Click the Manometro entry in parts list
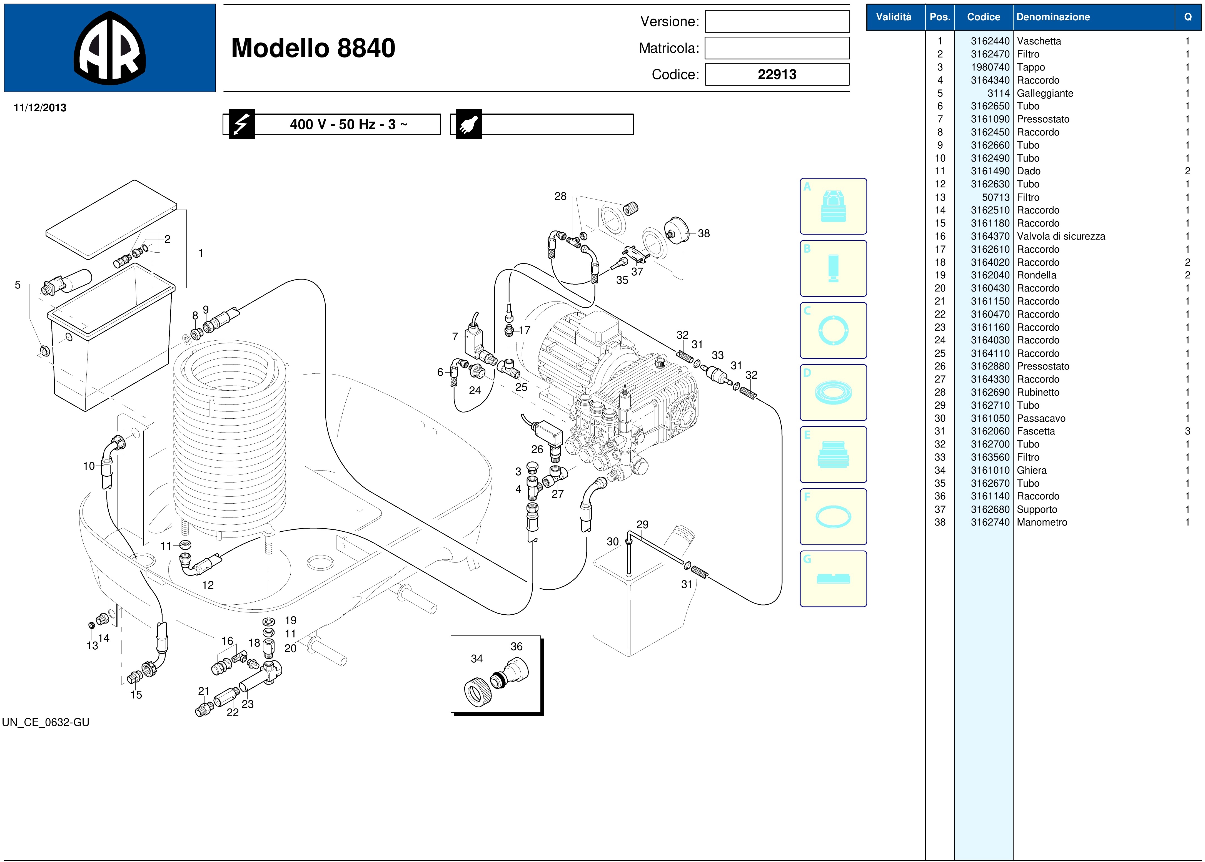The image size is (1205, 862). coord(1041,522)
